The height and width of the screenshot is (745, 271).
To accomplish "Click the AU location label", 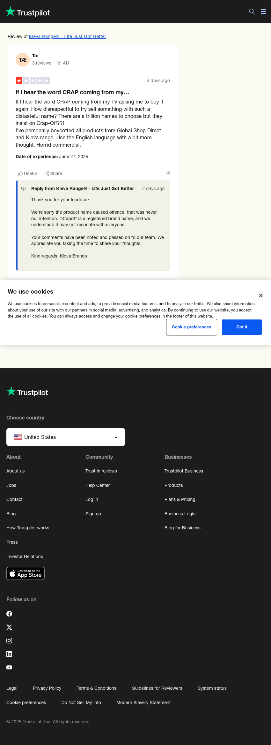I will [63, 63].
